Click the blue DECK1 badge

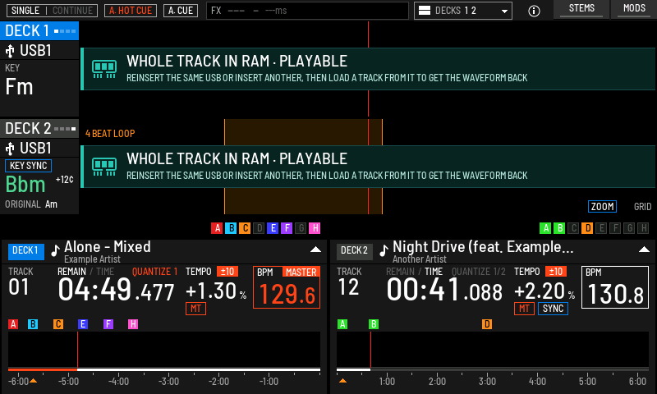tap(26, 250)
